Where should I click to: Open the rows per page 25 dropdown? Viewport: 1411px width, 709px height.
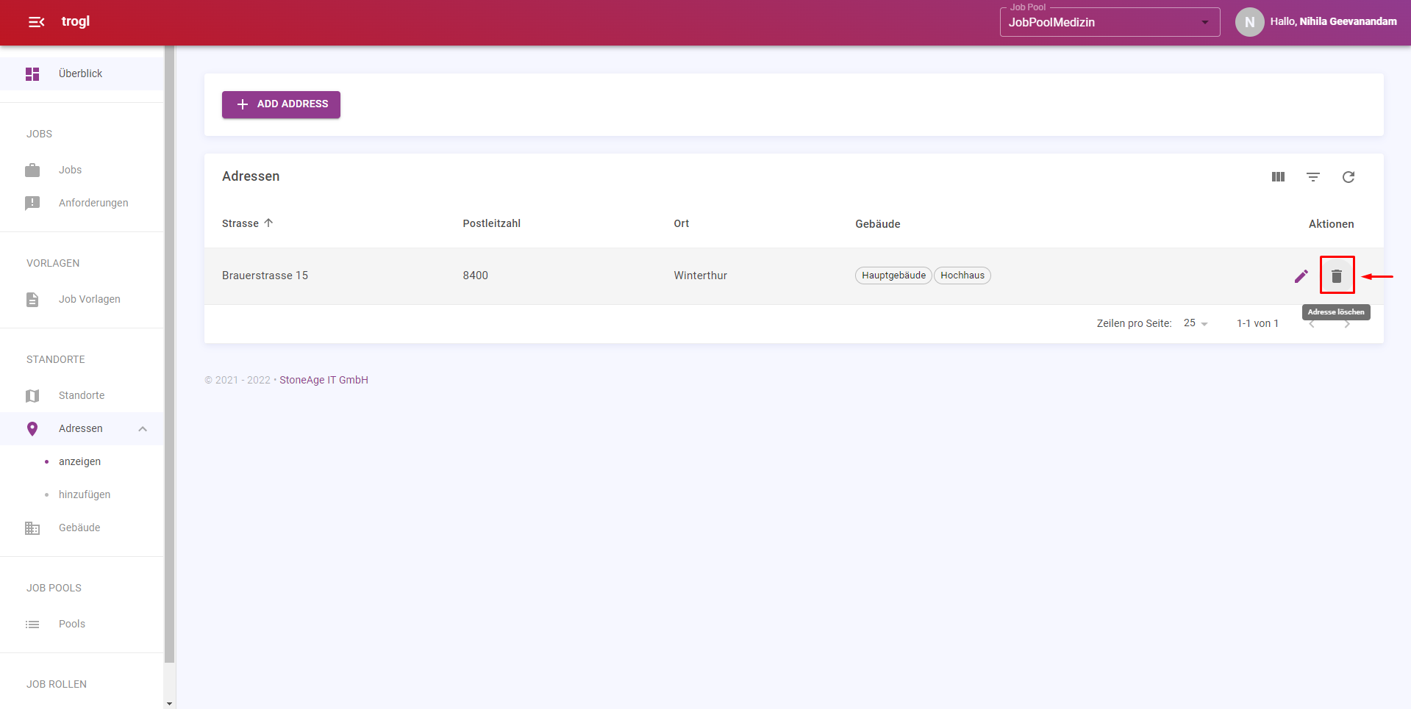(x=1196, y=323)
